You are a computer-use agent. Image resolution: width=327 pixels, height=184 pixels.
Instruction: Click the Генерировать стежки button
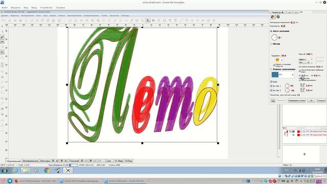click(296, 101)
